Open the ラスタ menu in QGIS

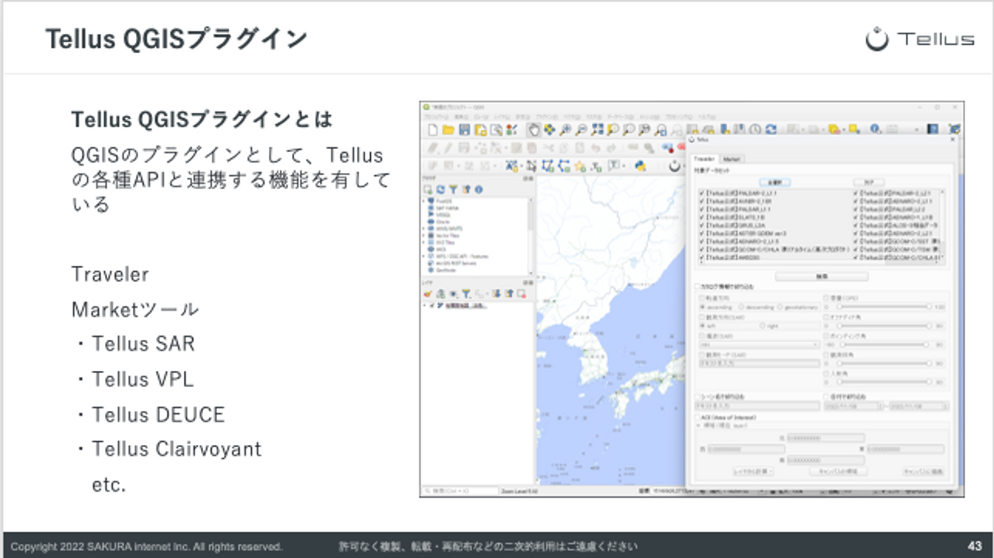594,117
